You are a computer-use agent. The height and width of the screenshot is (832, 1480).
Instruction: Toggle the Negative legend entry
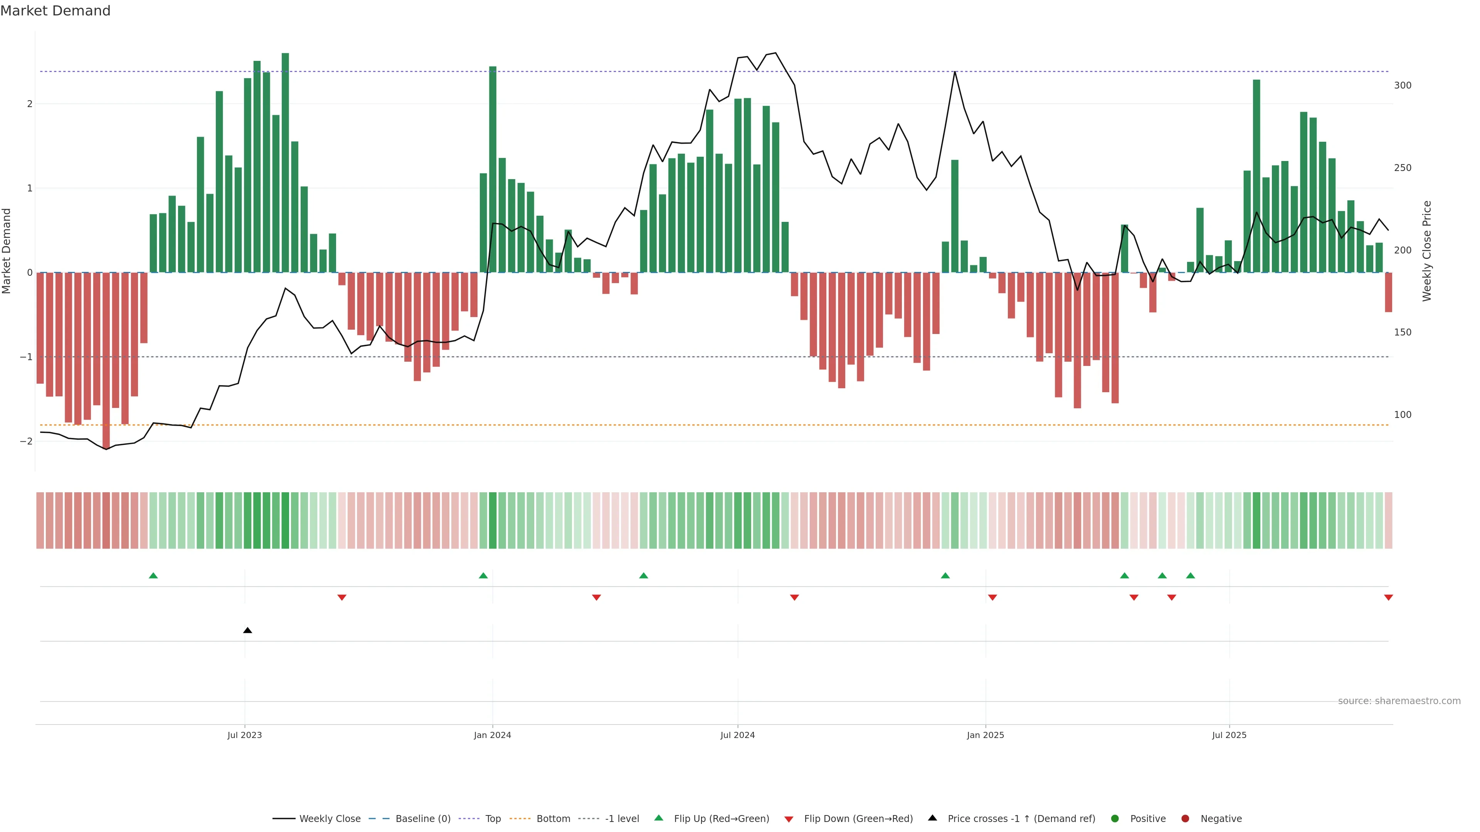(x=1221, y=819)
